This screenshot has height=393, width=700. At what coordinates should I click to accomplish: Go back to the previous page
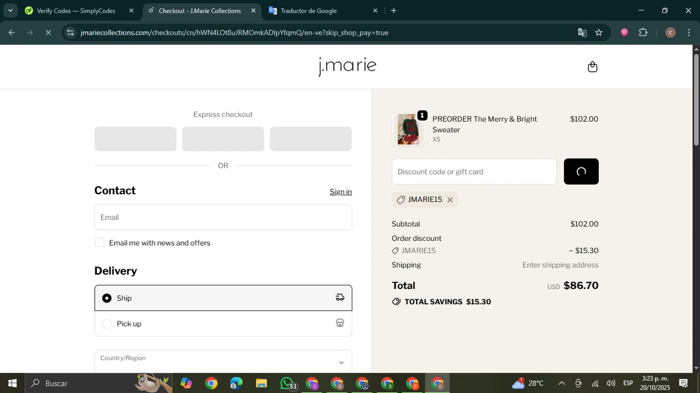click(12, 33)
